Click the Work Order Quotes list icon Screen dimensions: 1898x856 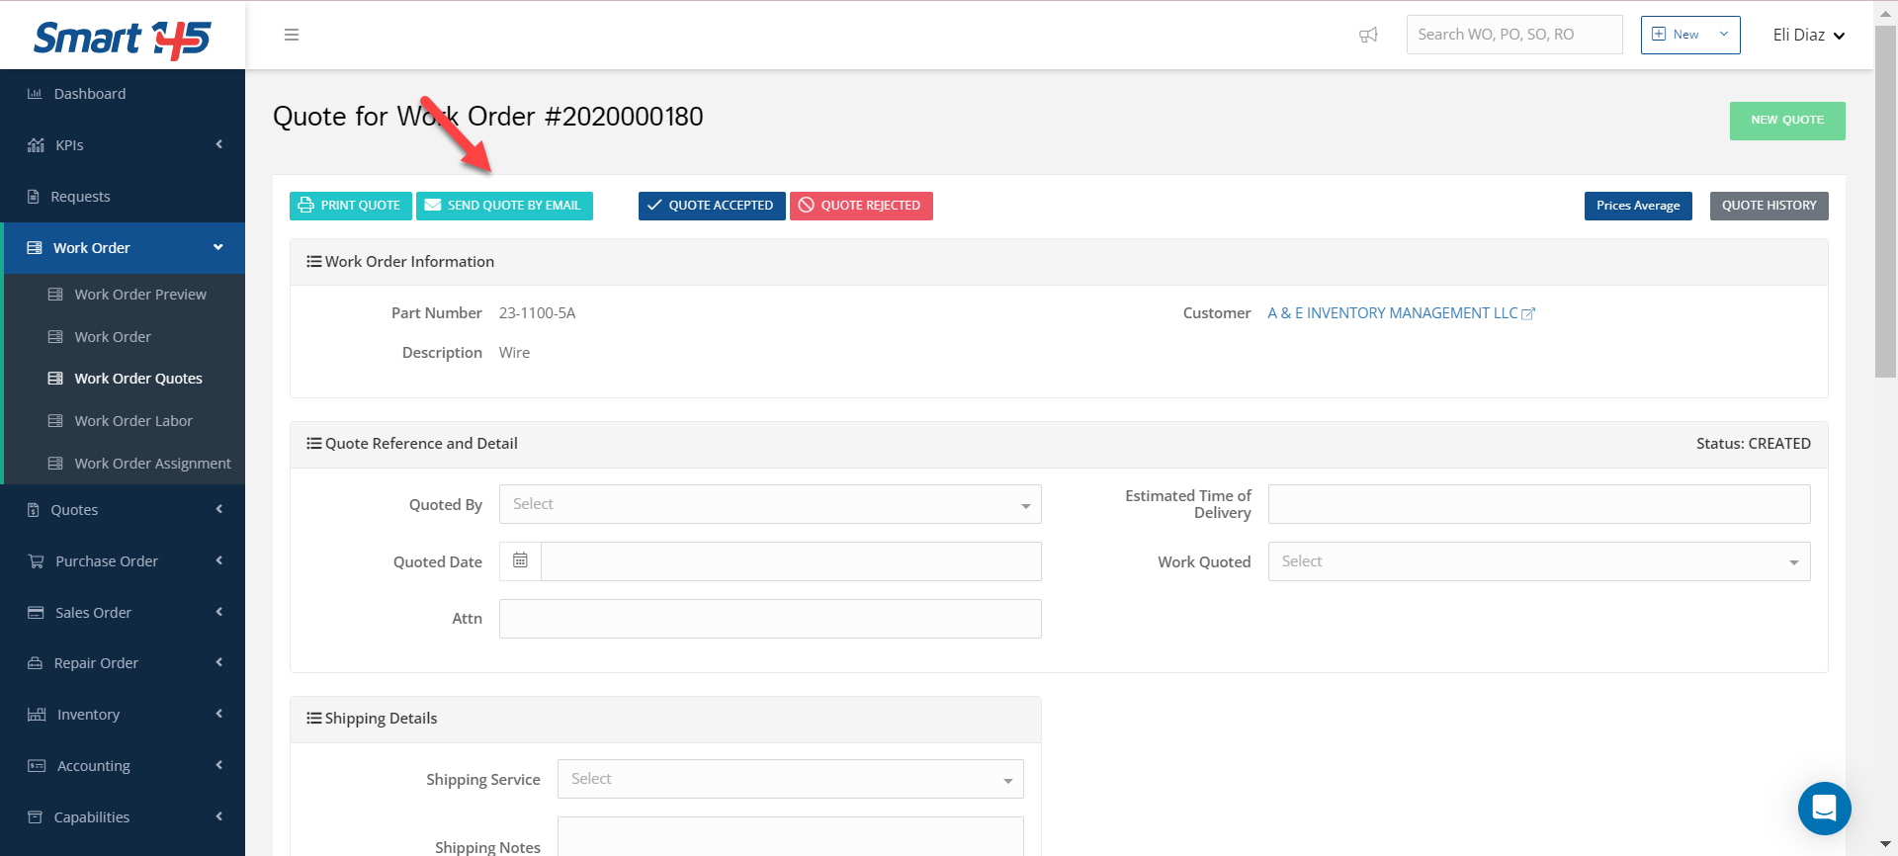pos(55,379)
